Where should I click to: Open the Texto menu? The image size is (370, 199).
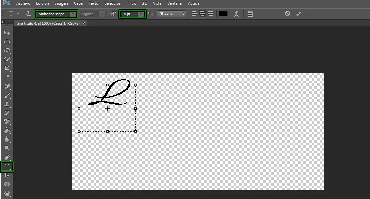tap(93, 3)
